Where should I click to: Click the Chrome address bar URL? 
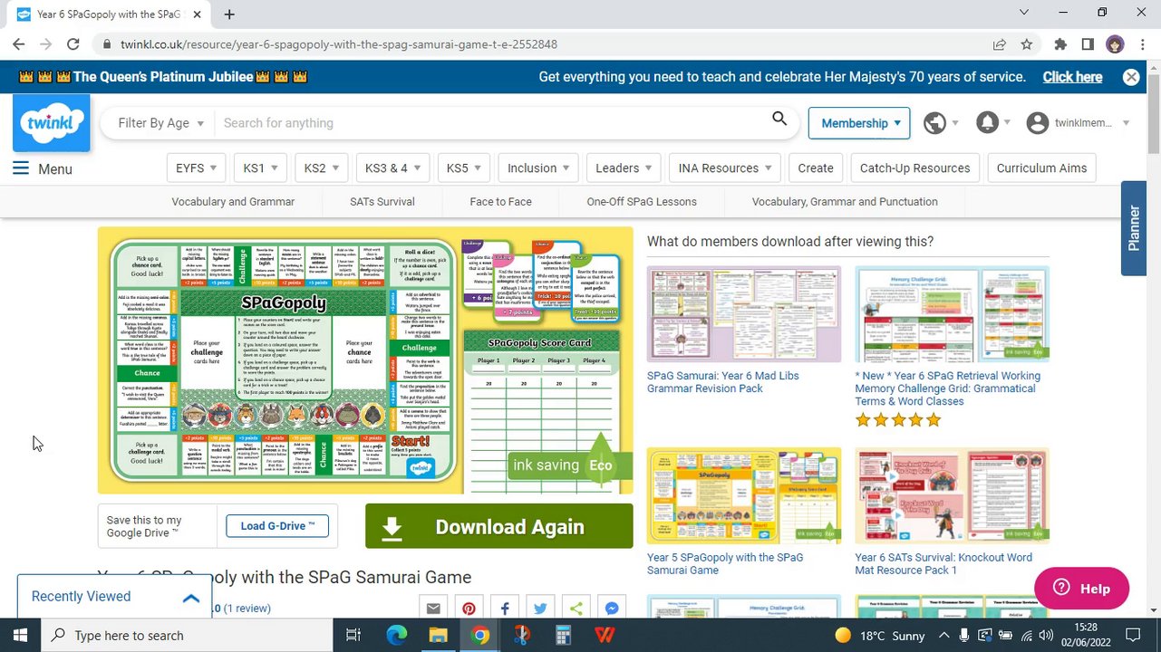point(339,44)
